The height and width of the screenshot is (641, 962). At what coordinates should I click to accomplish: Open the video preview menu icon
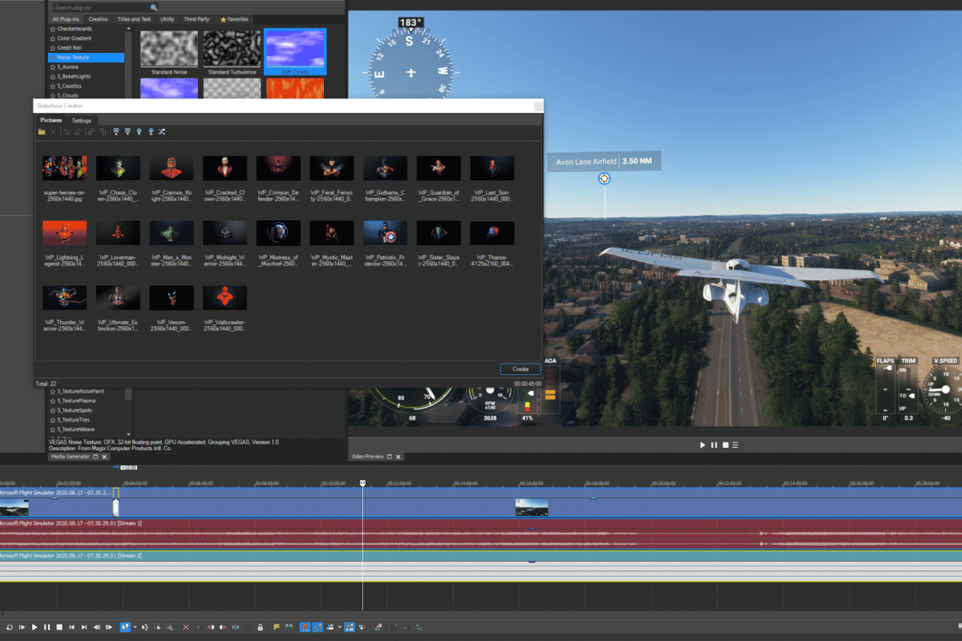(734, 445)
